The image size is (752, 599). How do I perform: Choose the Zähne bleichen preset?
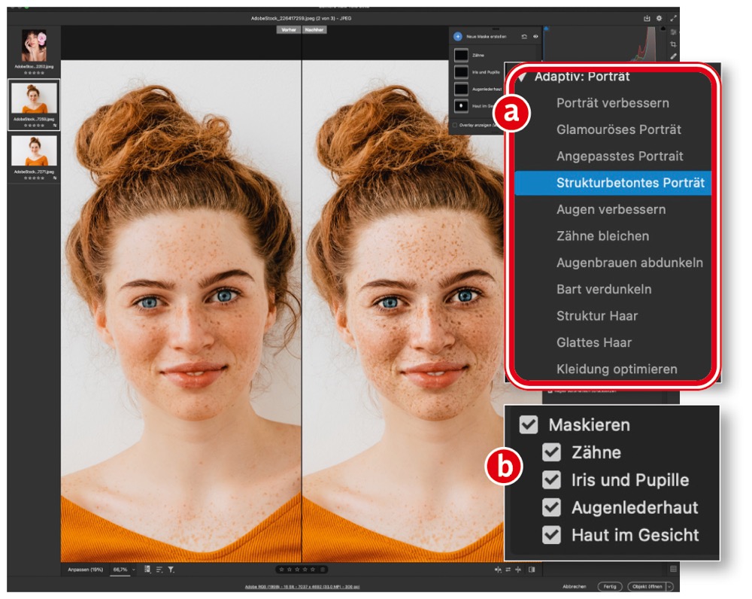[x=602, y=236]
